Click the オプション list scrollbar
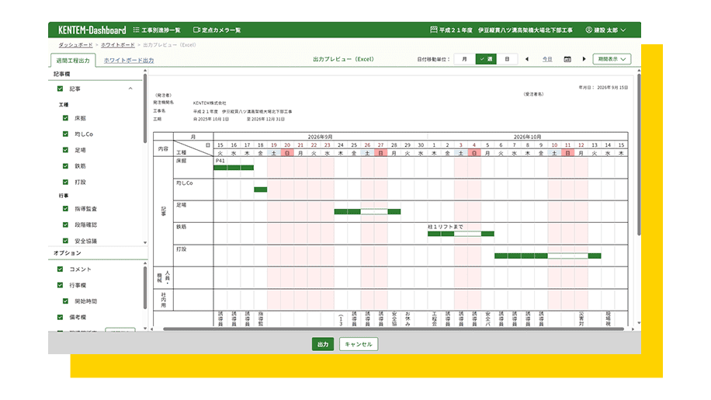Screen dimensions: 711x400 click(145, 287)
